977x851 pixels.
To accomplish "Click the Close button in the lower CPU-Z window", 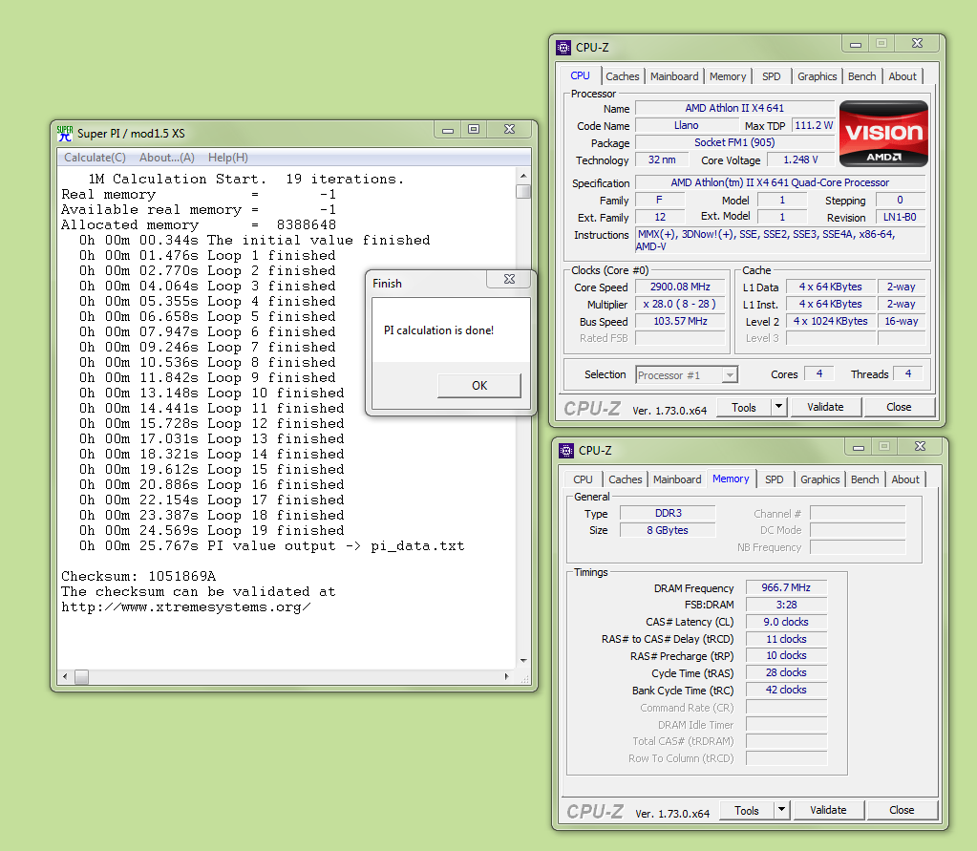I will [902, 810].
